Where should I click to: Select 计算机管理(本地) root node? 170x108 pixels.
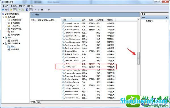click(12, 14)
